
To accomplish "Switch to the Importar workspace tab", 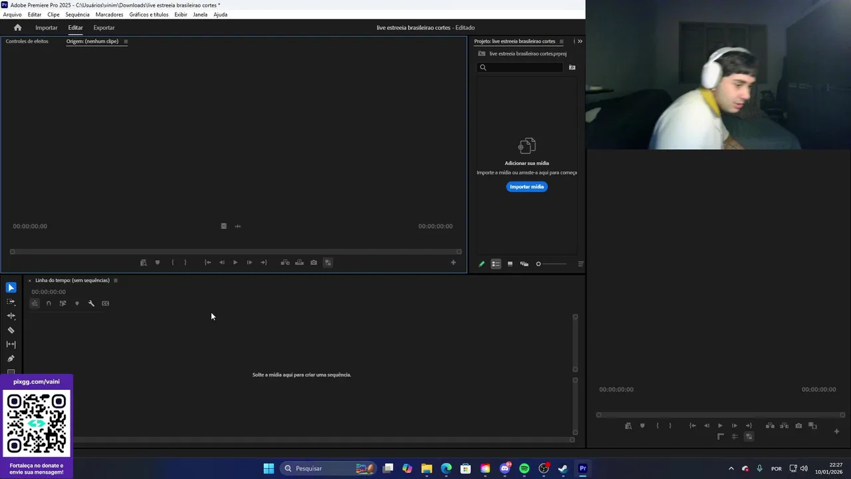I will (x=47, y=27).
